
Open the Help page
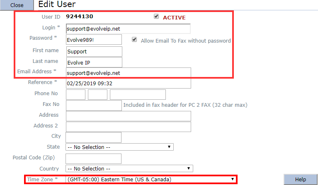(x=300, y=179)
